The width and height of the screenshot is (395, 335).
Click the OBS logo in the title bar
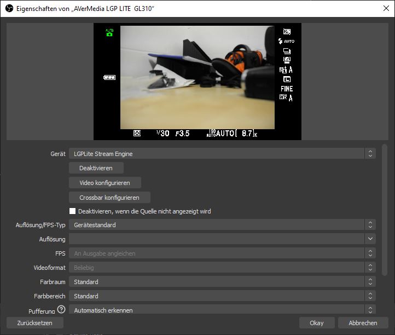point(9,9)
